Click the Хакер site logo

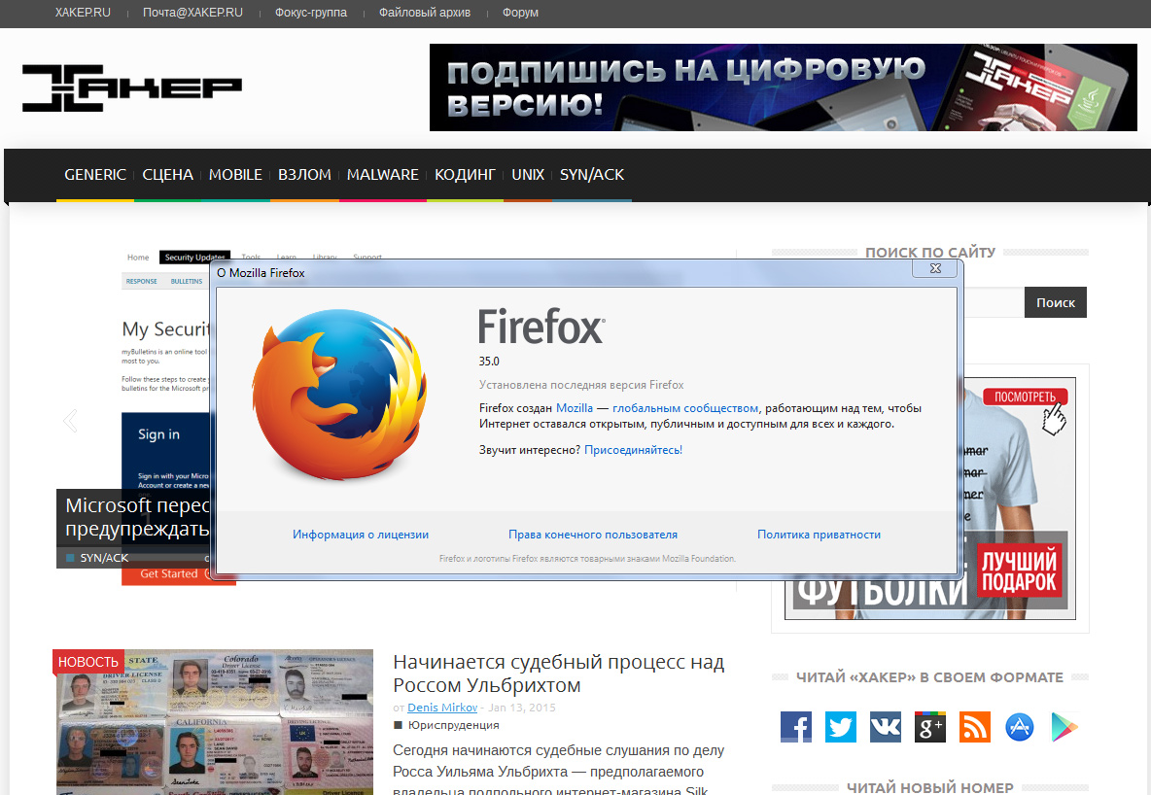(132, 88)
